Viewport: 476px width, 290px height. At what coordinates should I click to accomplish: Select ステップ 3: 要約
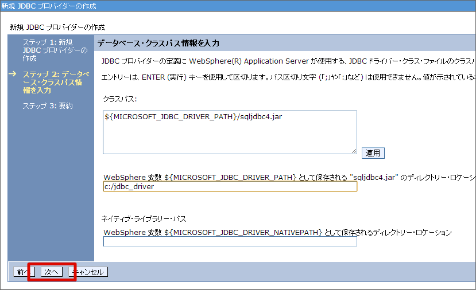point(48,106)
